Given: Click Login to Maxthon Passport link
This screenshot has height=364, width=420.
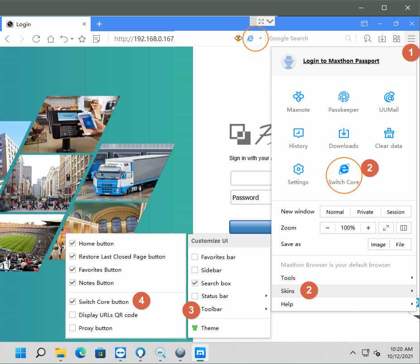Looking at the screenshot, I should 341,61.
